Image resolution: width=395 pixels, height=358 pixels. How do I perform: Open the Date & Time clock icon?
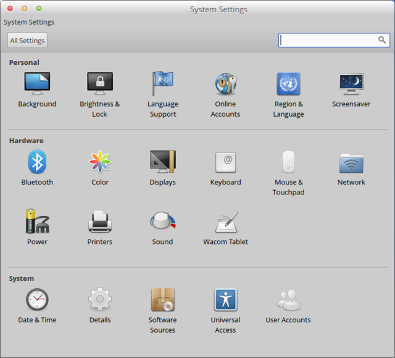(37, 299)
